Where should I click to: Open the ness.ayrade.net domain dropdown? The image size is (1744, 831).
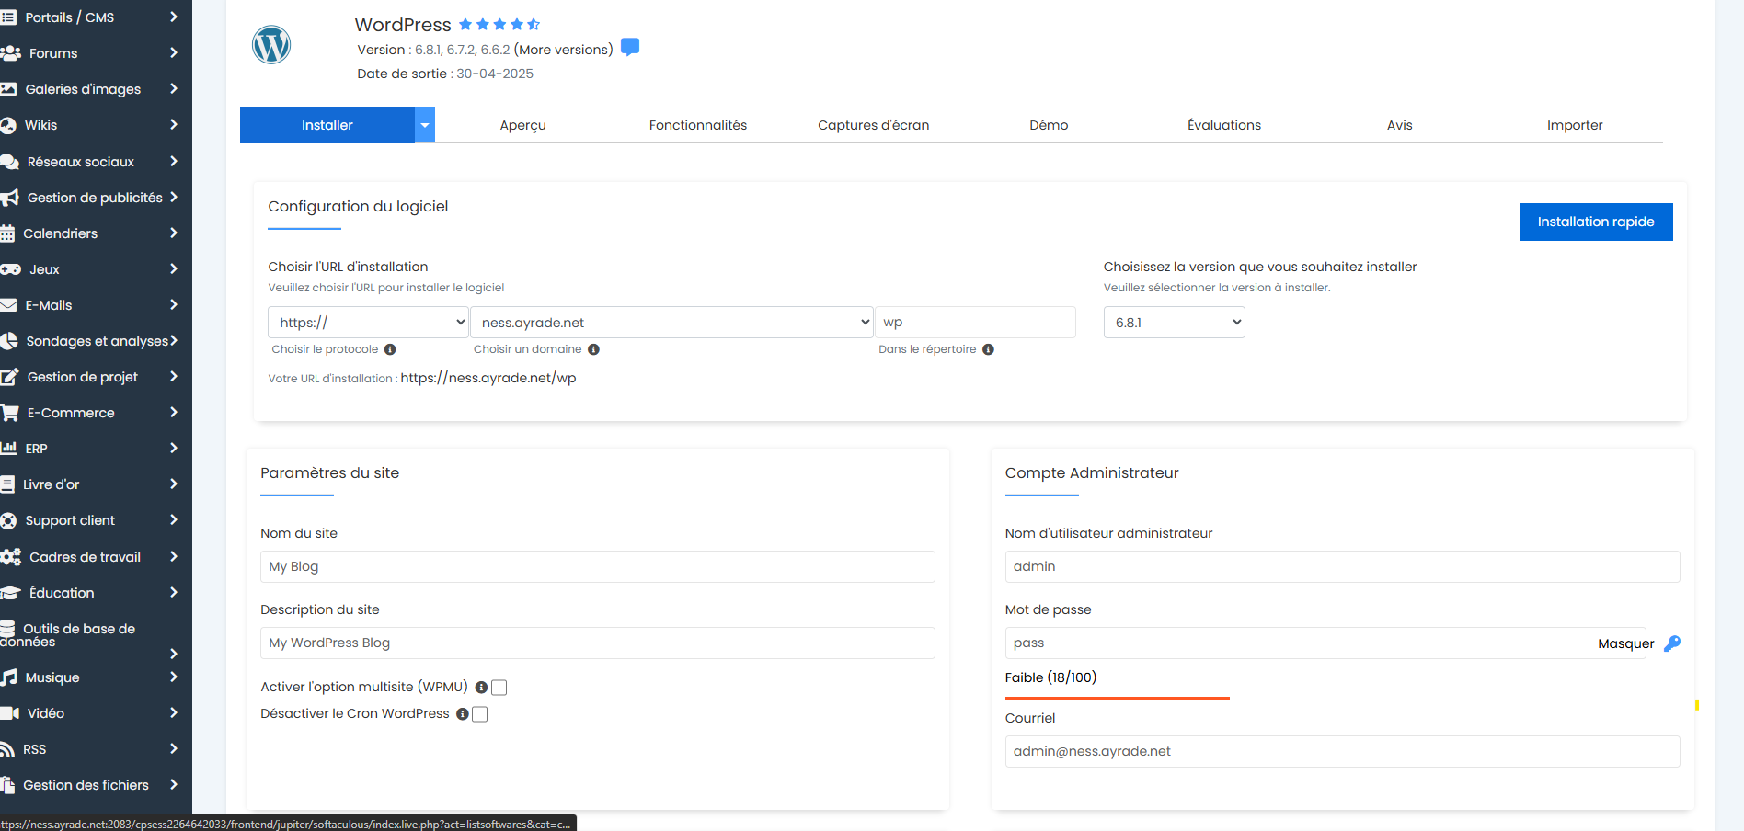pyautogui.click(x=671, y=323)
